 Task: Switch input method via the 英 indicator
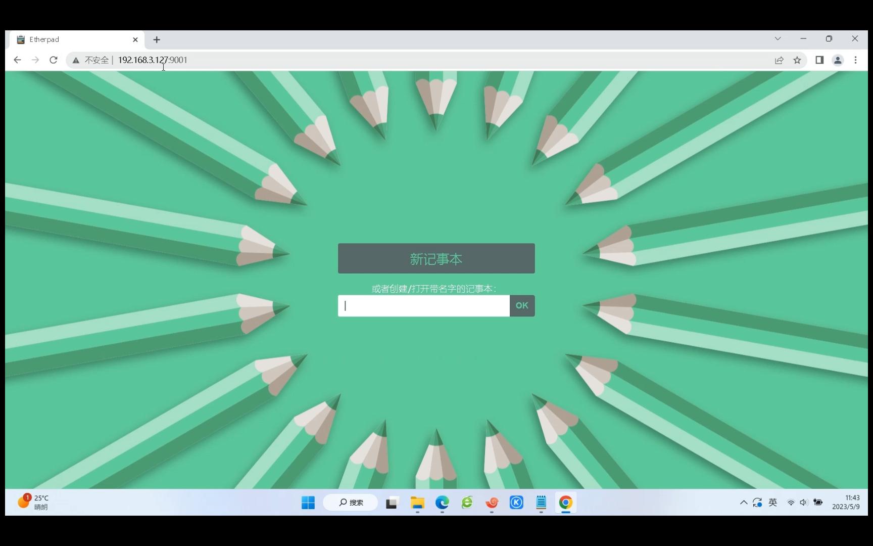point(773,503)
